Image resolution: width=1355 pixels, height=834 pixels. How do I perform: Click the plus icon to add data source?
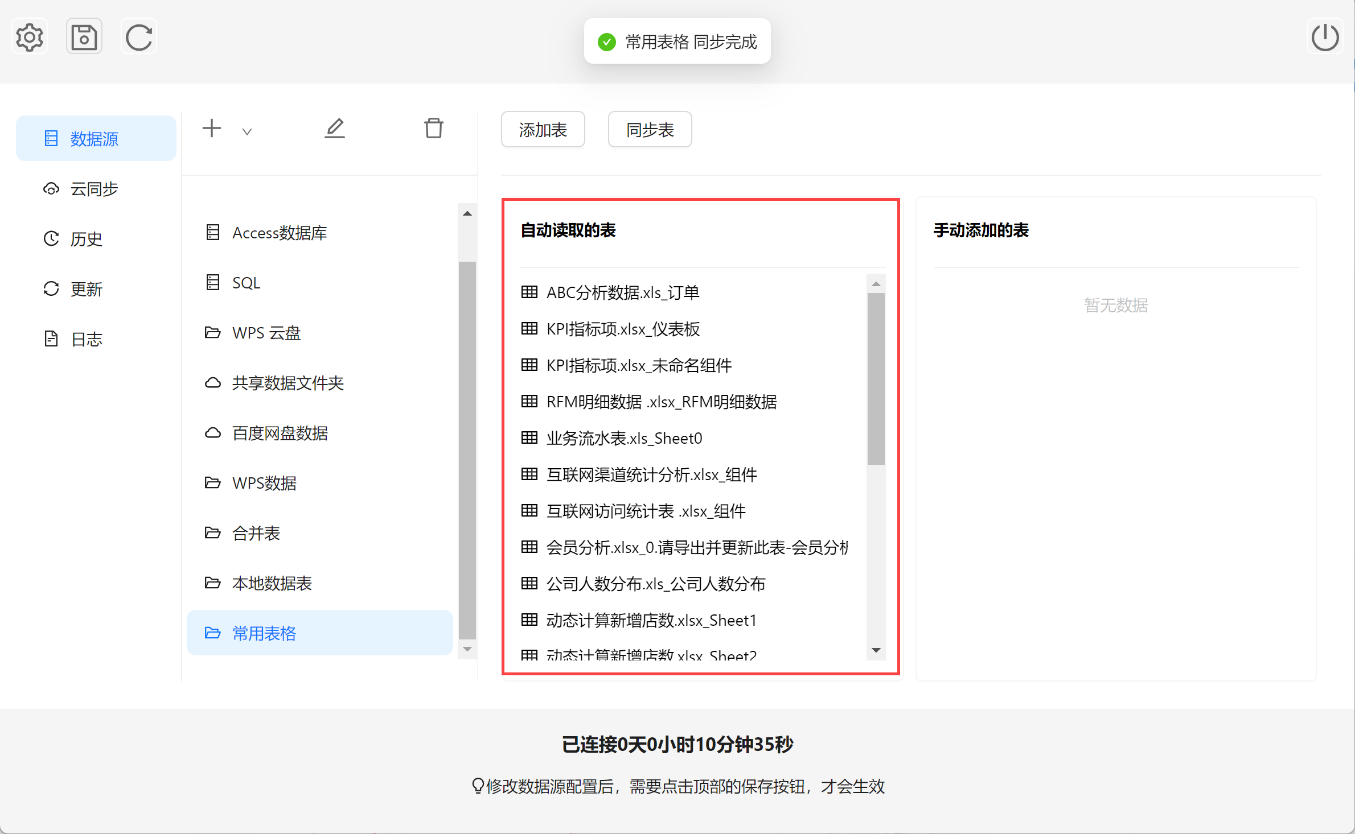212,129
